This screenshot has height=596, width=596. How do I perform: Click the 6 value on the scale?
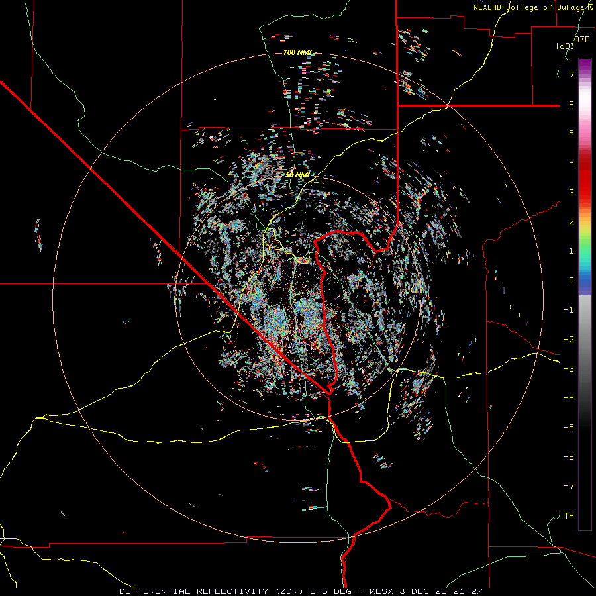click(571, 104)
